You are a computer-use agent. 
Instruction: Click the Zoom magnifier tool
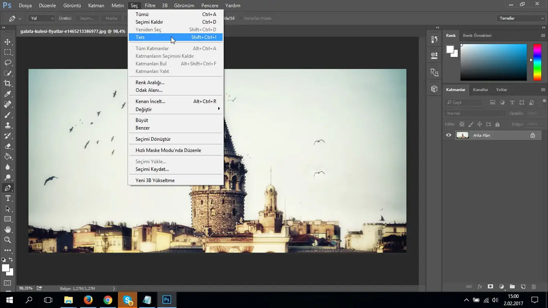pos(8,240)
